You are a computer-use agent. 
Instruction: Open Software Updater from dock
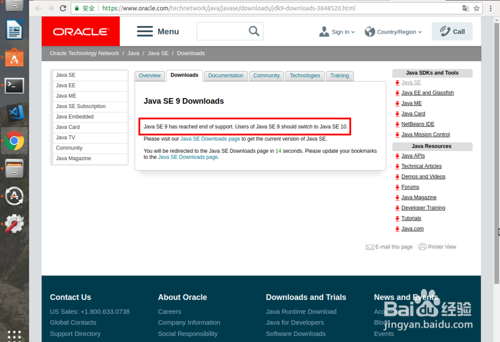[x=14, y=195]
